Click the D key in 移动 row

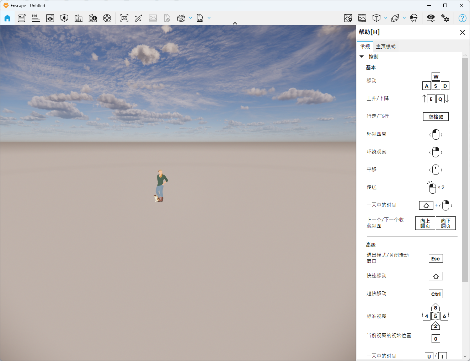[x=445, y=86]
